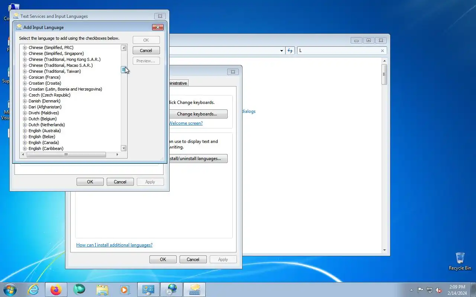Select English (Canada) language entry

44,143
